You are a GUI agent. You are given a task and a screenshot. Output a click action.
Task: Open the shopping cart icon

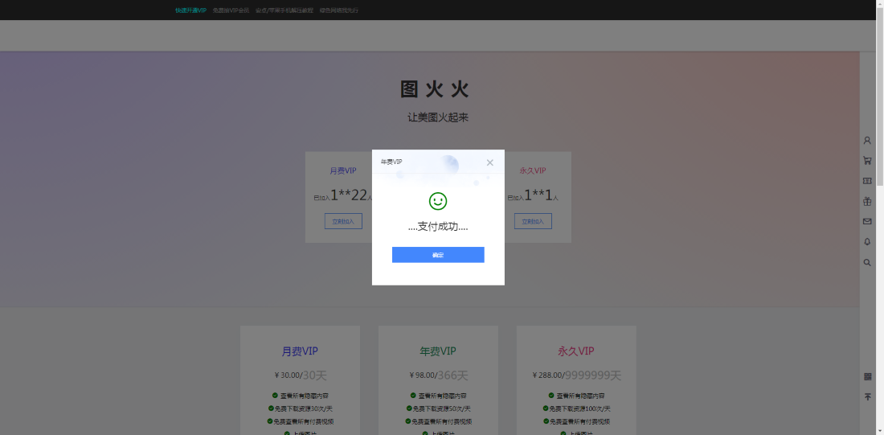coord(867,161)
